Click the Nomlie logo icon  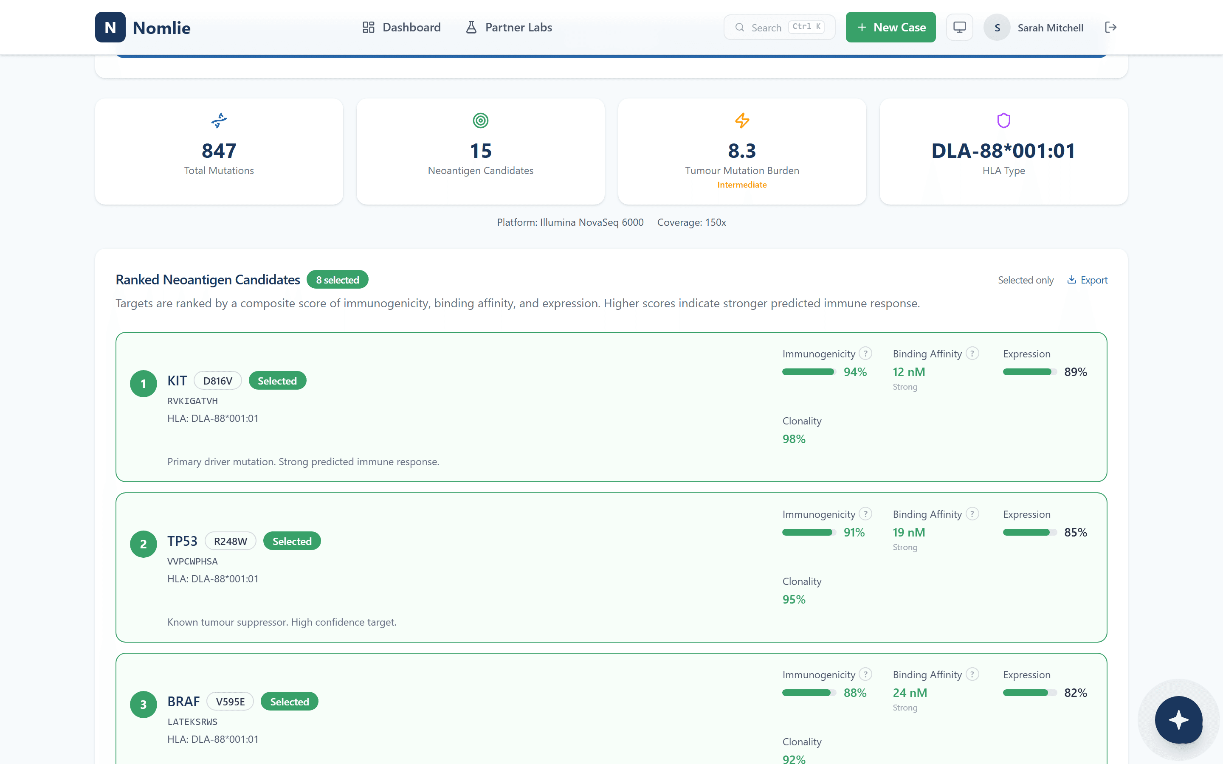110,27
